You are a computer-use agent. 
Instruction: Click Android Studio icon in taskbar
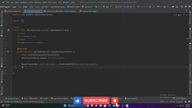point(127,106)
